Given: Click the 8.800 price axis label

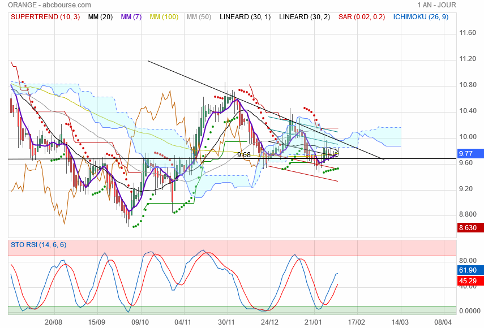Looking at the screenshot, I should [x=468, y=214].
